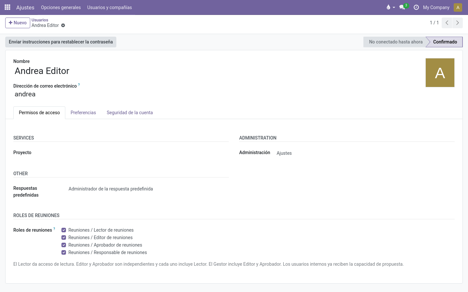Viewport: 468px width, 292px height.
Task: Switch to the Seguridad de la cuenta tab
Action: click(x=130, y=113)
